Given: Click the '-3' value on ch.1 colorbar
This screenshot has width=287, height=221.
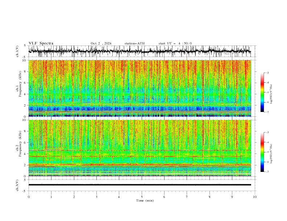Looking at the screenshot, I should (x=267, y=73).
